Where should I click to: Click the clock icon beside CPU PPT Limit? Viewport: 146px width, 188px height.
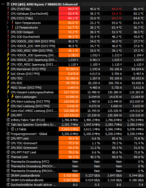click(x=8, y=138)
